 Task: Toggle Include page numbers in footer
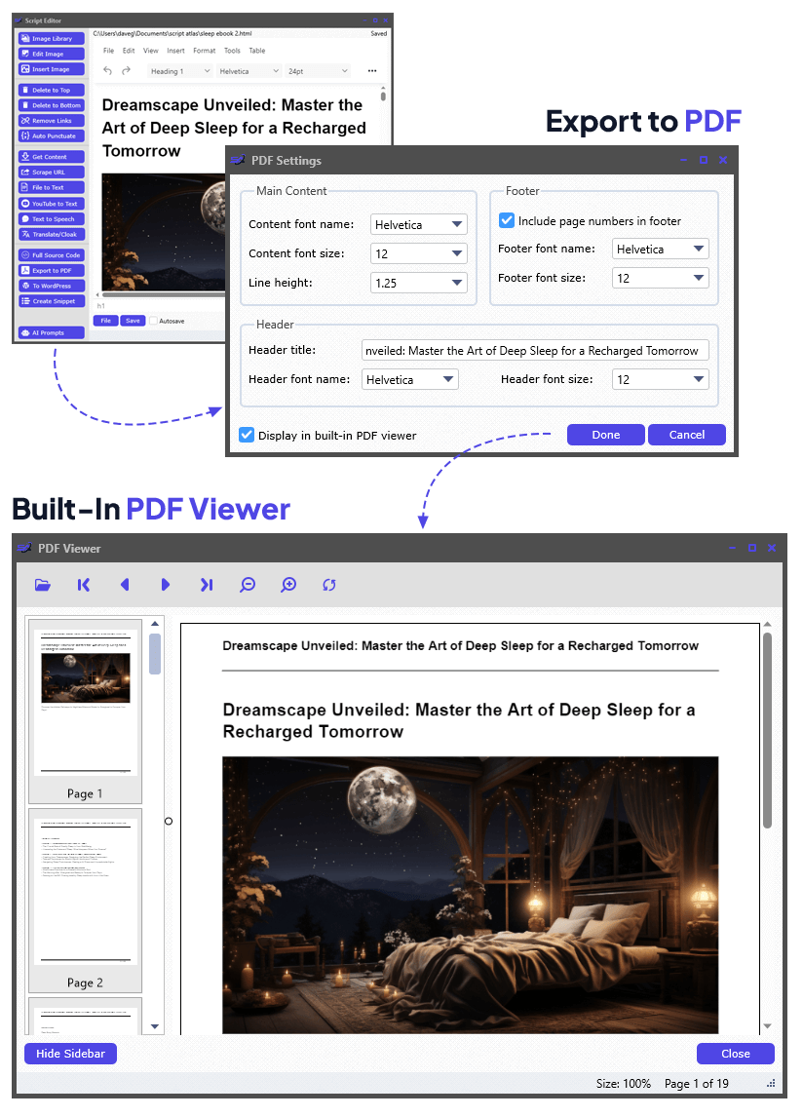click(507, 221)
